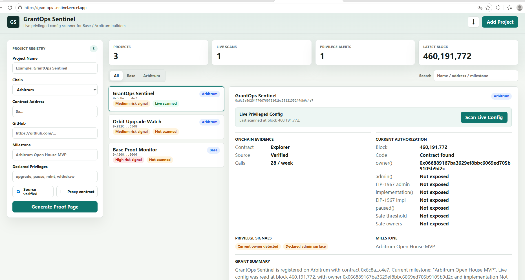Viewport: 525px width, 280px height.
Task: Click the Calls value 28 / week
Action: (282, 163)
